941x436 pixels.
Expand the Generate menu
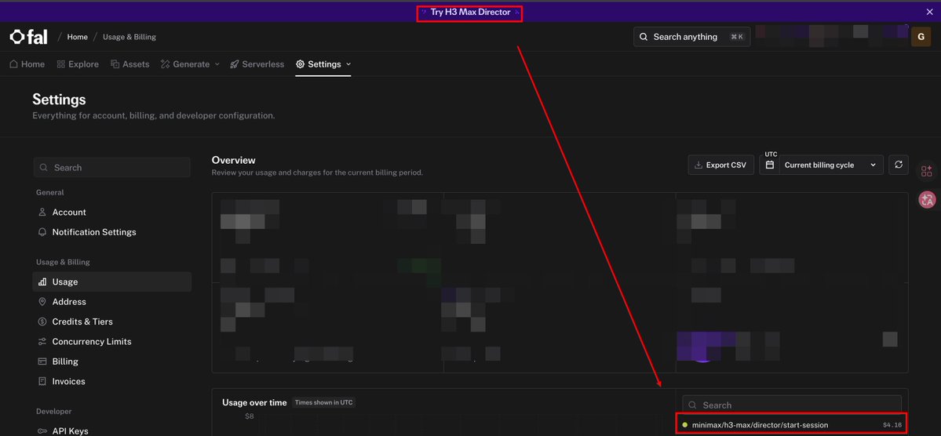click(190, 64)
